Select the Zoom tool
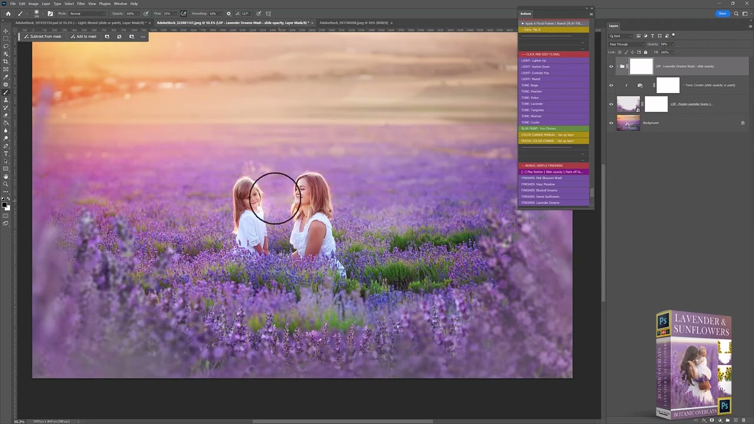This screenshot has height=424, width=754. point(6,184)
